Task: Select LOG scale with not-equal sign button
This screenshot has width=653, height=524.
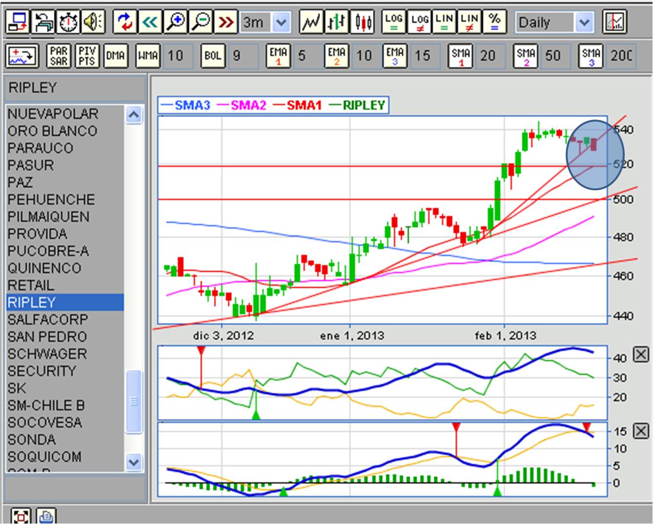Action: (419, 22)
